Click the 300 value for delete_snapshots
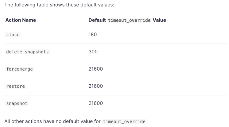Screen dimensions: 229x127 tap(93, 52)
